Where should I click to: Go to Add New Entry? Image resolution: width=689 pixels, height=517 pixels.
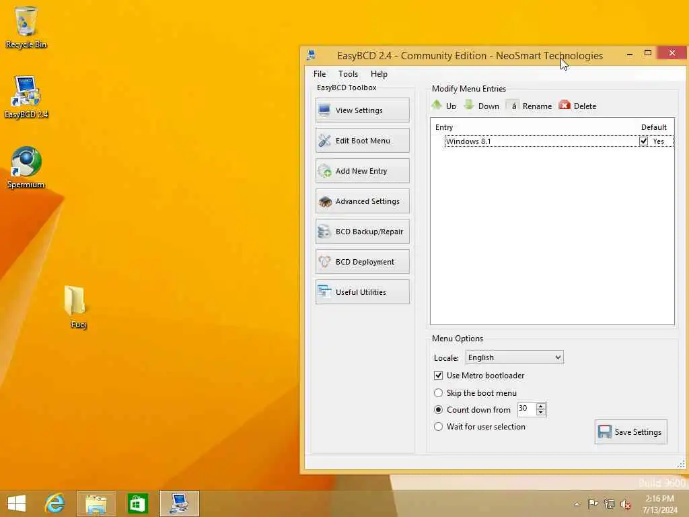[x=362, y=171]
